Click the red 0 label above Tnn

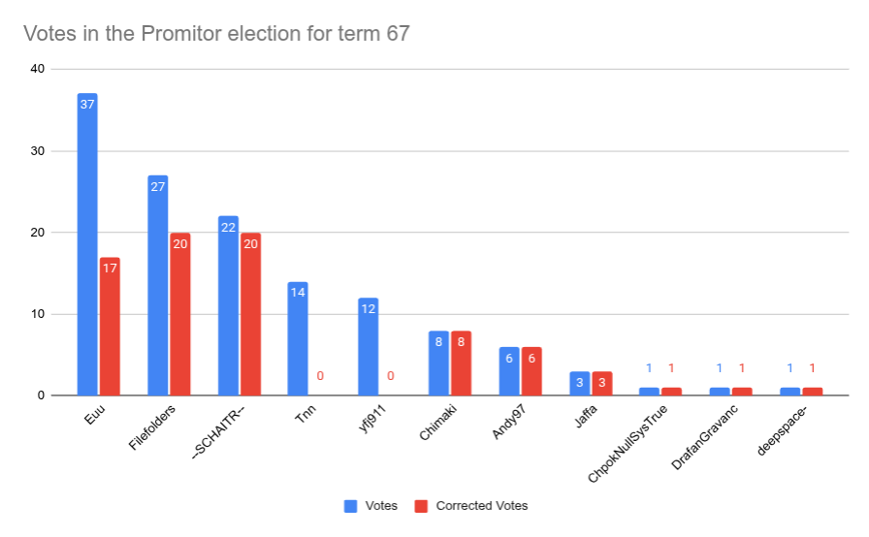coord(320,375)
